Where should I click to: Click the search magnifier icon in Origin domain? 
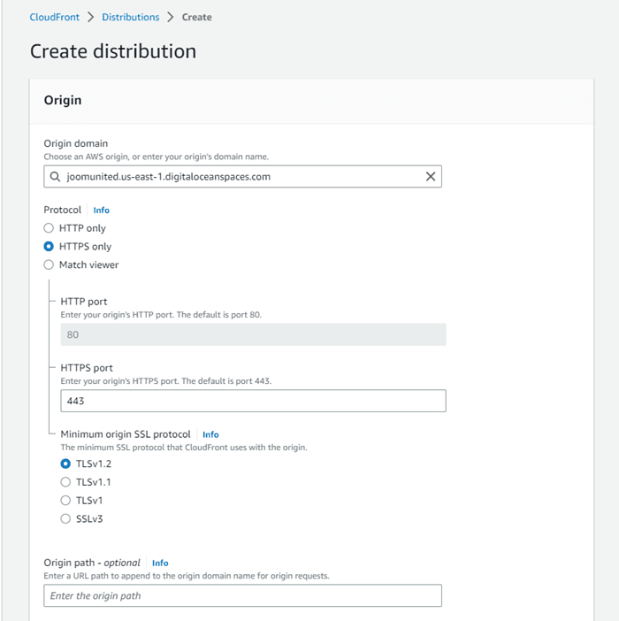[x=56, y=177]
